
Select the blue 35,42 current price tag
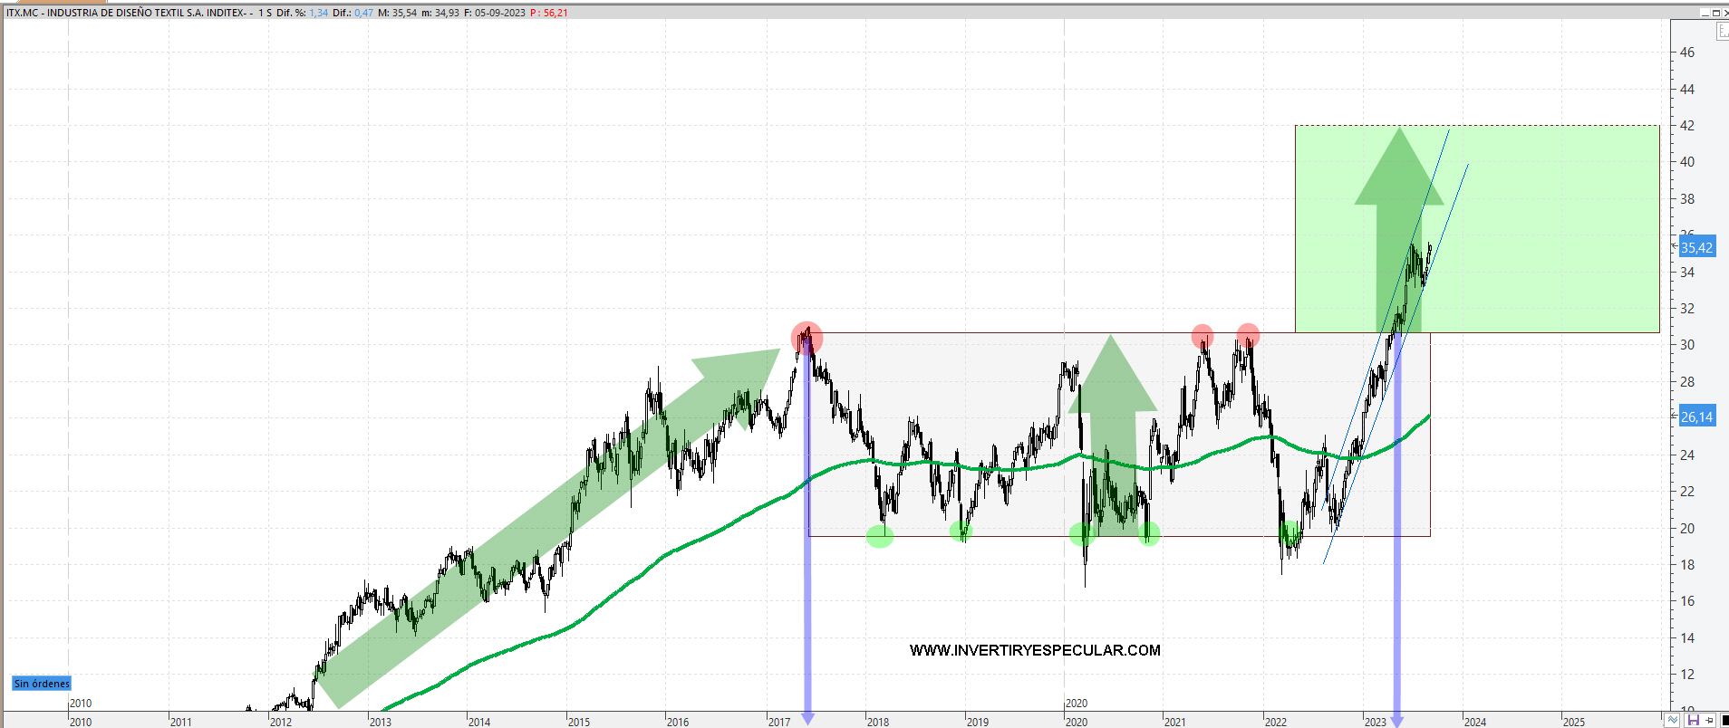pyautogui.click(x=1696, y=247)
